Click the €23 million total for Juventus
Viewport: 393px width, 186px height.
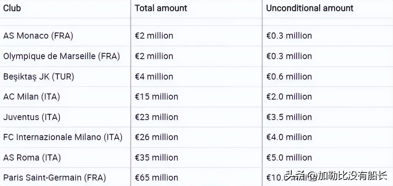point(156,117)
